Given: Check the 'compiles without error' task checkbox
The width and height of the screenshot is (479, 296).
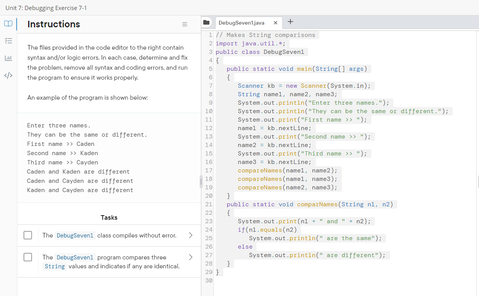Looking at the screenshot, I should pos(28,235).
